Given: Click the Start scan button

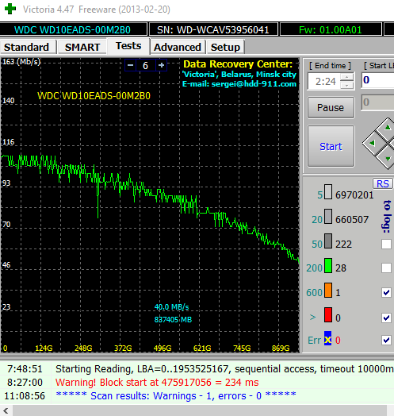Looking at the screenshot, I should coord(331,146).
